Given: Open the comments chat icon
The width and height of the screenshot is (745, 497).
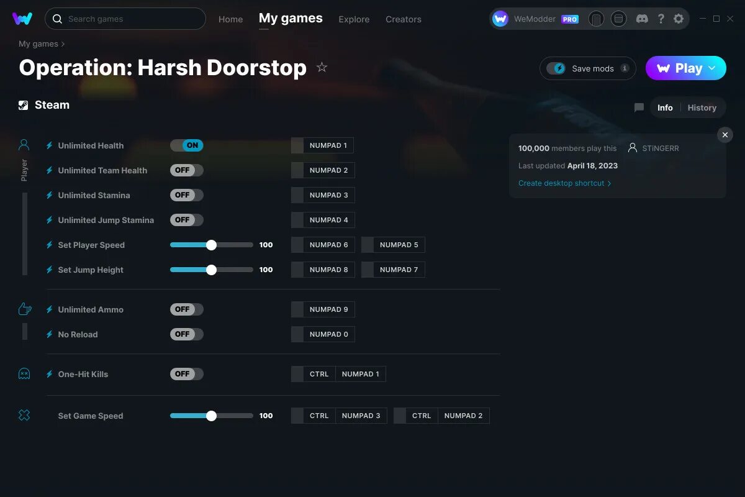Looking at the screenshot, I should coord(639,107).
